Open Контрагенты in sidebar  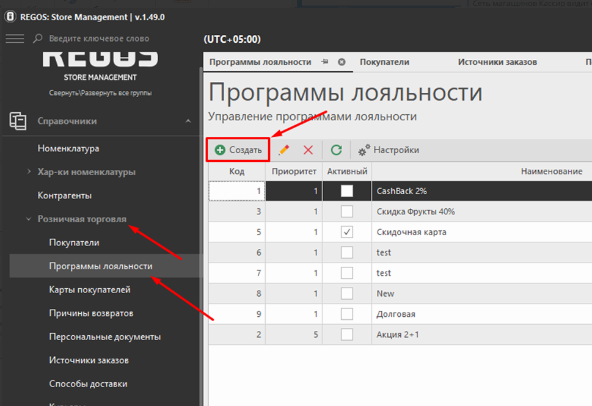tap(65, 195)
